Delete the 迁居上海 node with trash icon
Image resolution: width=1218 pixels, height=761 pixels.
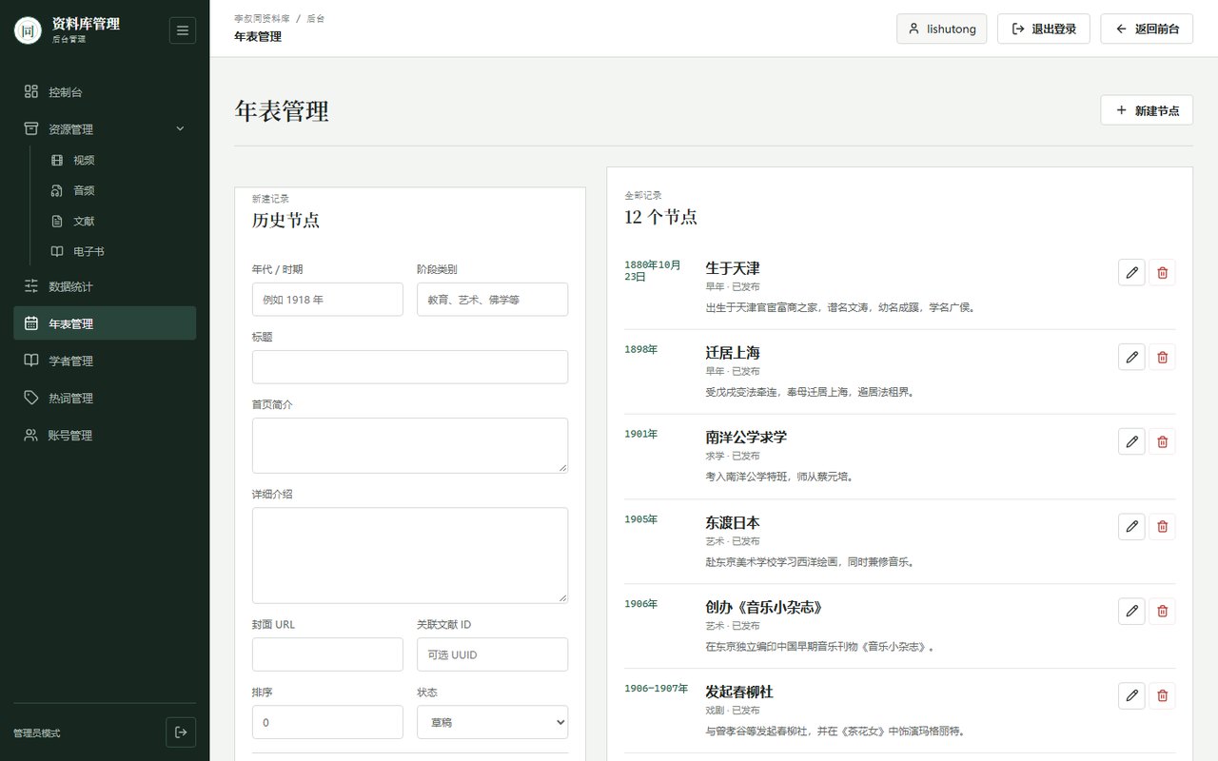pyautogui.click(x=1162, y=358)
